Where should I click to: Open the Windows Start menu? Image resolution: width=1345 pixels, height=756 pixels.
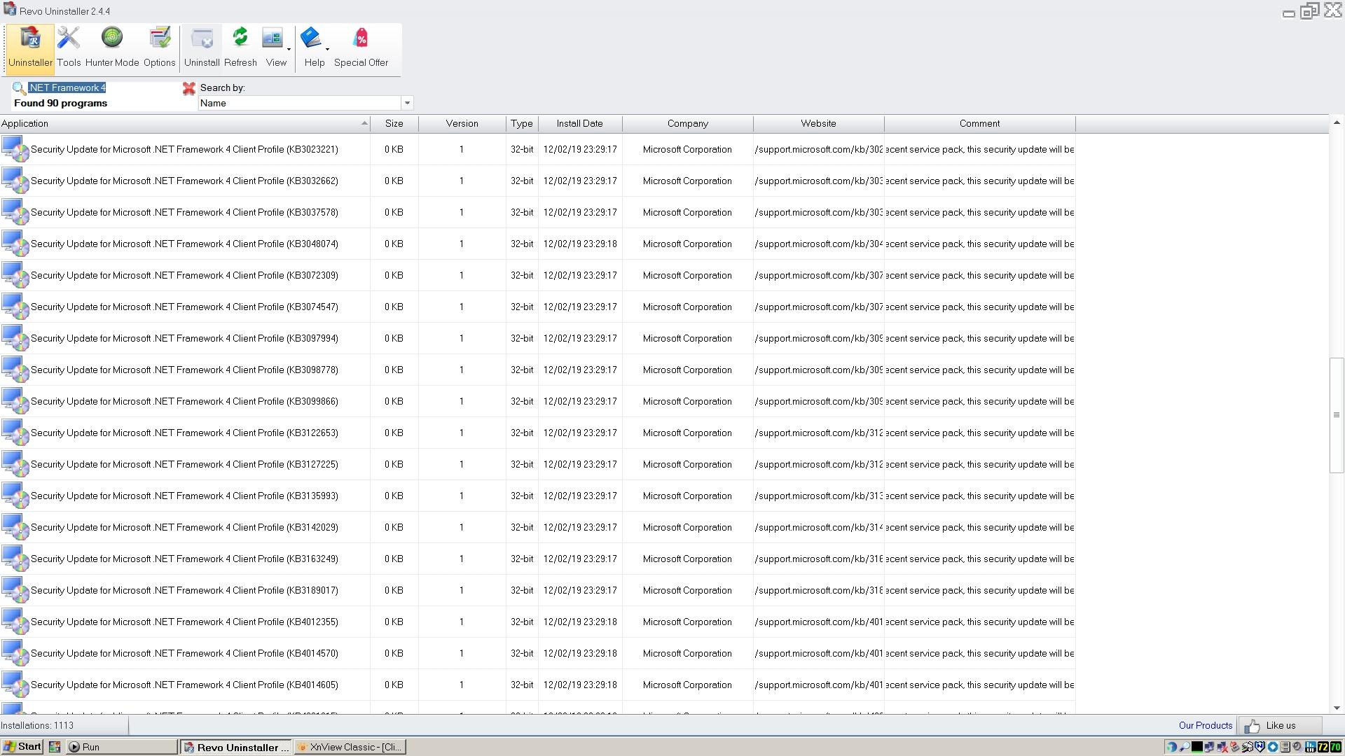pos(22,747)
